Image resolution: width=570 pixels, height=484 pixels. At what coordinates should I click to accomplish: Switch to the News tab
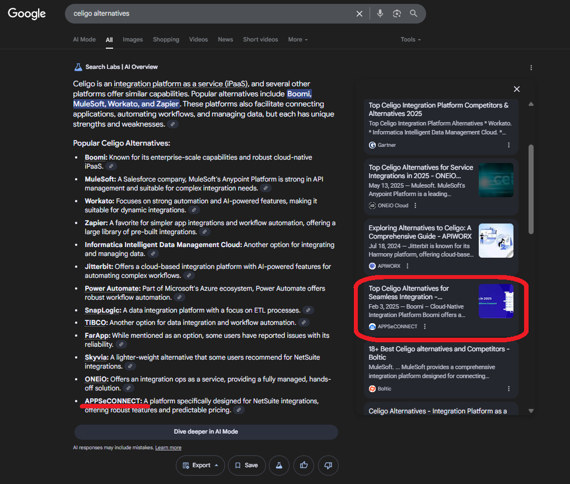226,40
